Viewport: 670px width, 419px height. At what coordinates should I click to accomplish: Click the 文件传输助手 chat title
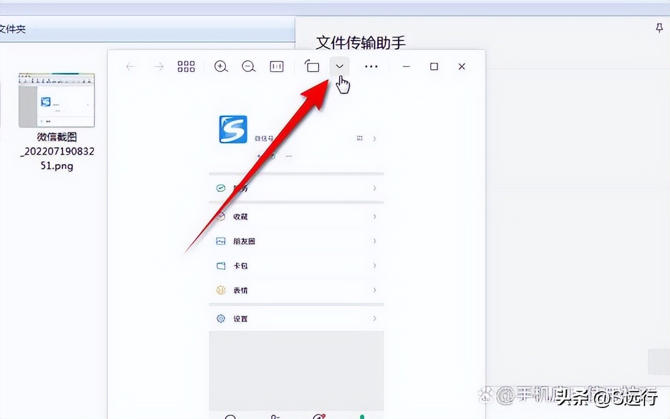(361, 43)
